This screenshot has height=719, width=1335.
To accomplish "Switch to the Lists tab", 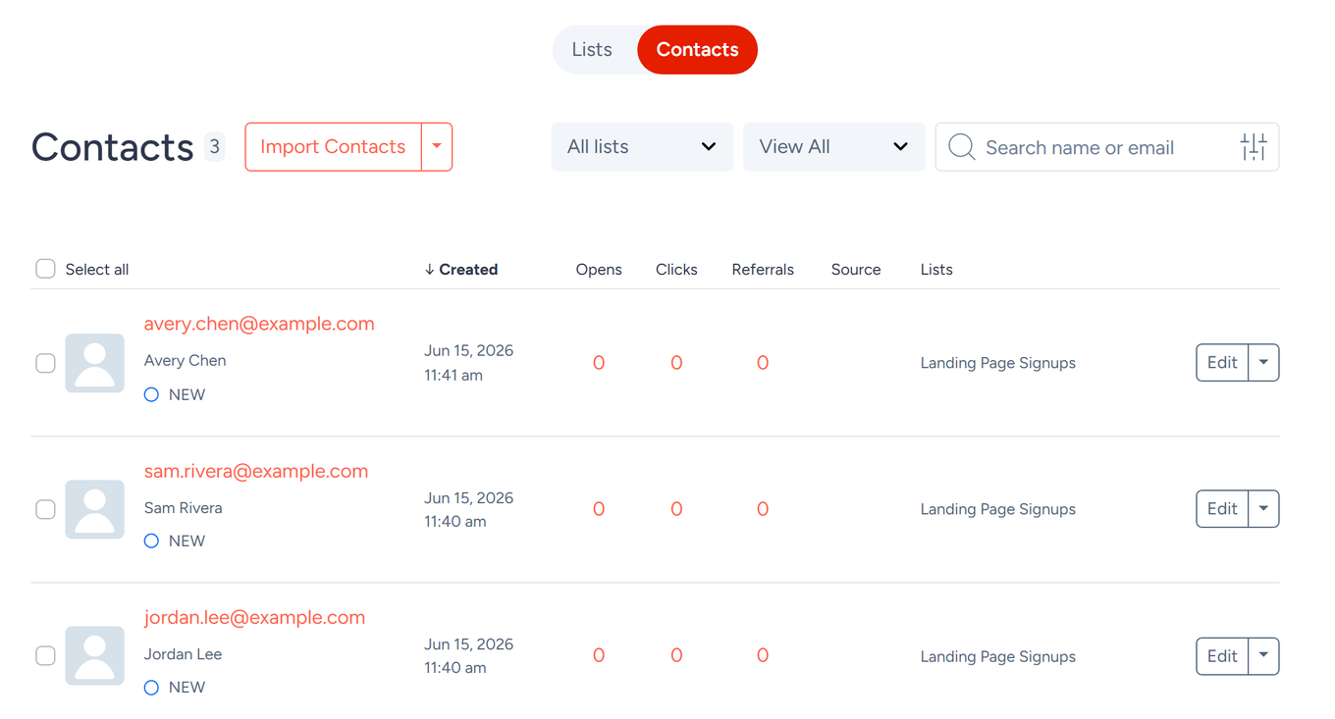I will [592, 50].
